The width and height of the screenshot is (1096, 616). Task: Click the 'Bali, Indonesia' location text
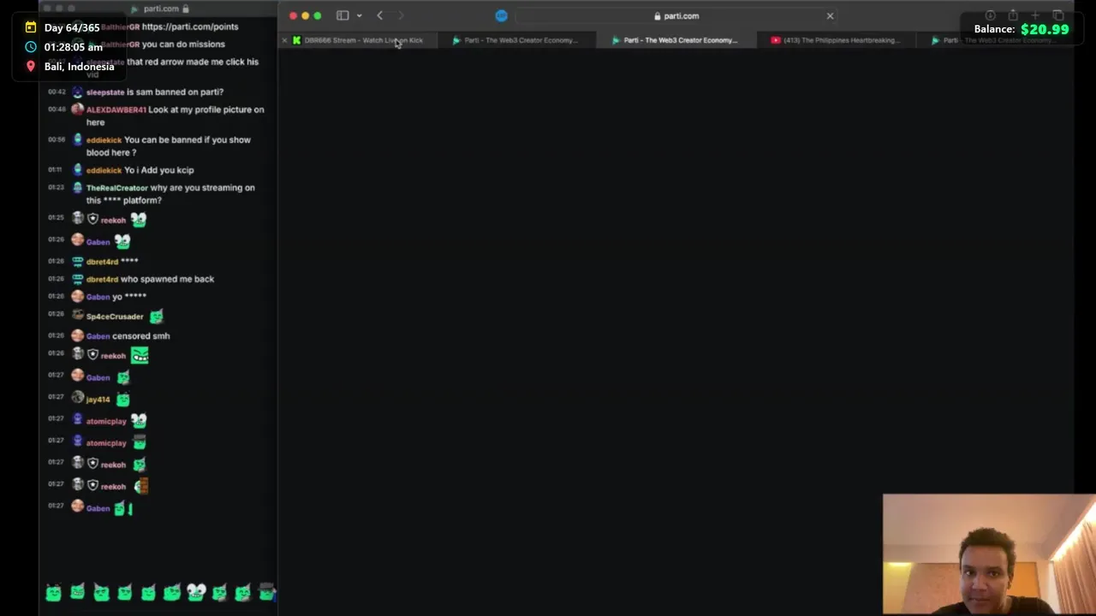pyautogui.click(x=79, y=67)
